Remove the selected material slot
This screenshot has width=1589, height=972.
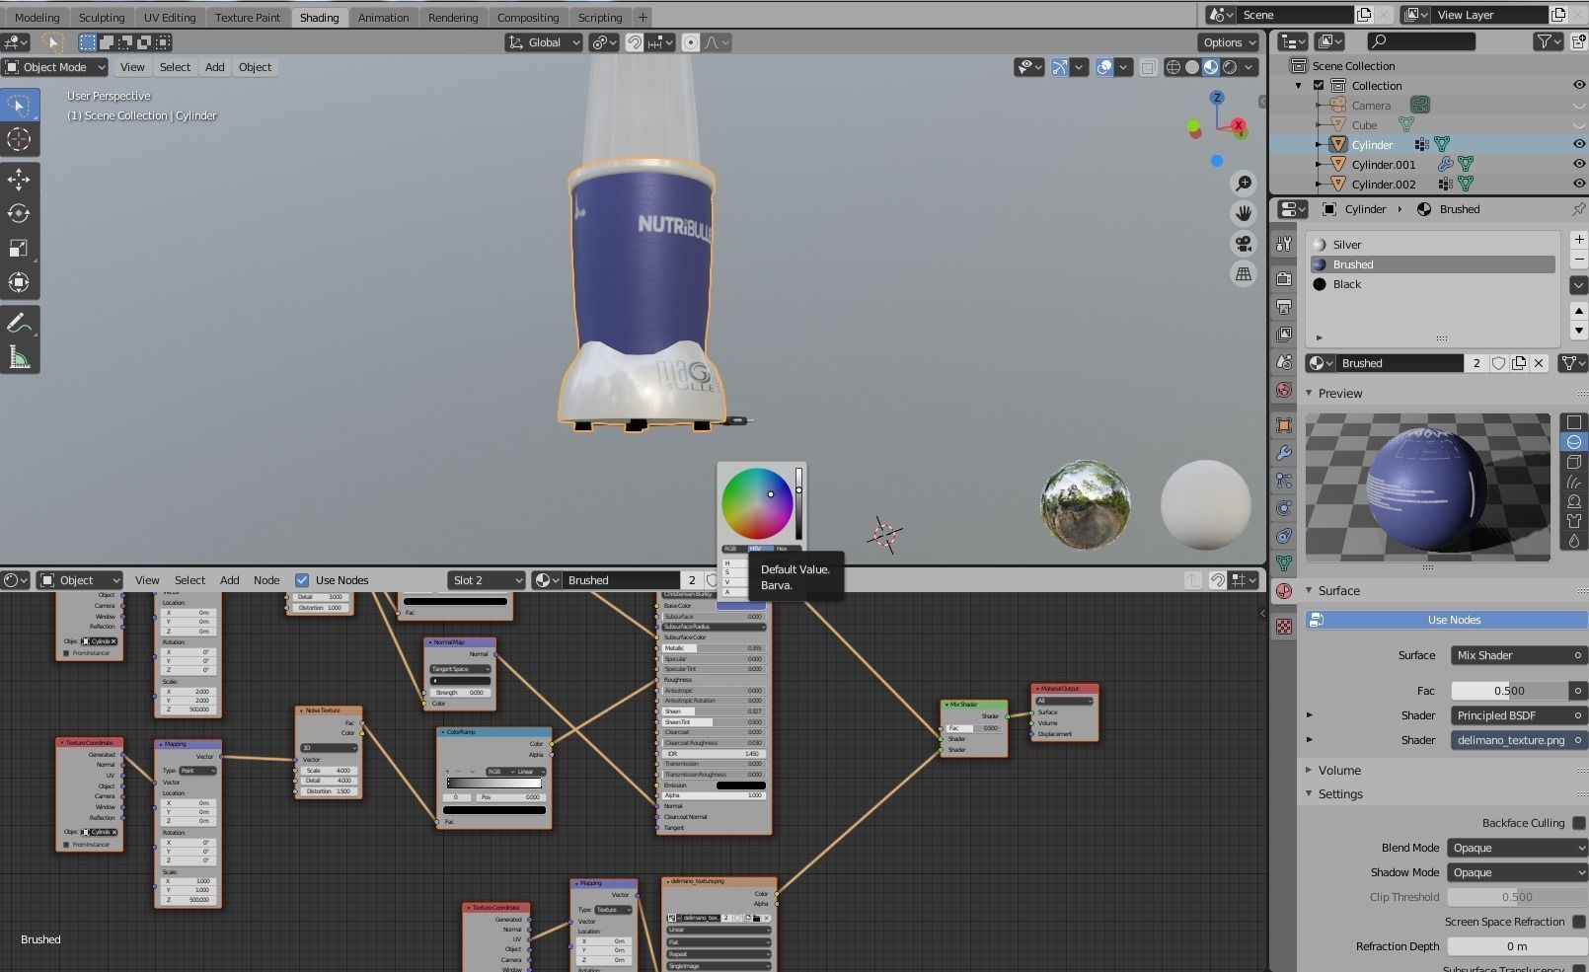pyautogui.click(x=1578, y=260)
